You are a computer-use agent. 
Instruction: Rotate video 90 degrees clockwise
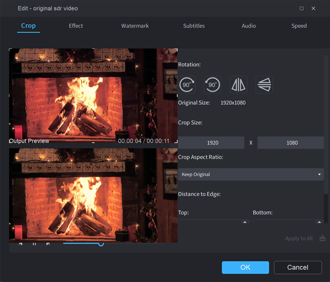(x=187, y=84)
